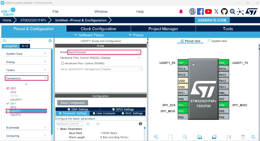
Task: Click the vertical split view icon
Action: pyautogui.click(x=228, y=137)
